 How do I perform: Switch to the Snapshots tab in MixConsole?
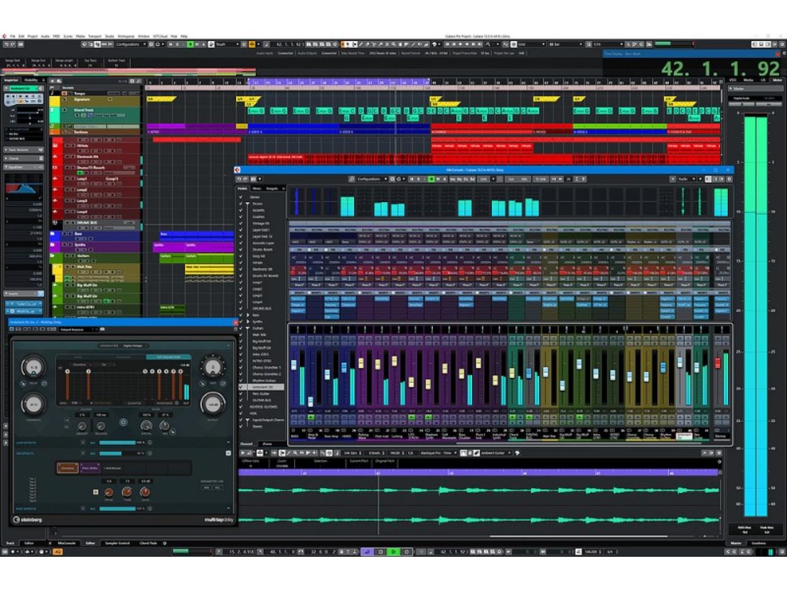click(x=272, y=189)
